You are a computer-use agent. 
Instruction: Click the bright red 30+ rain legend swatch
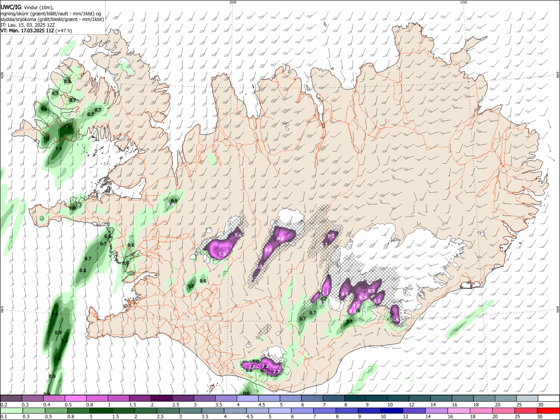pyautogui.click(x=549, y=410)
